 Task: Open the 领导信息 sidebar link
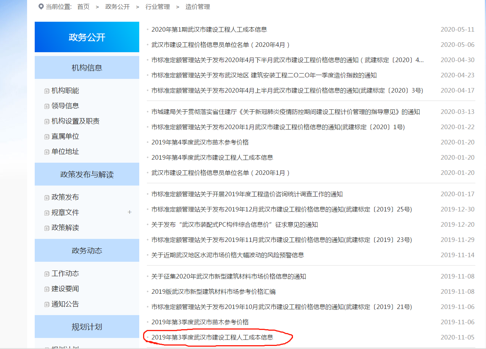(x=65, y=106)
